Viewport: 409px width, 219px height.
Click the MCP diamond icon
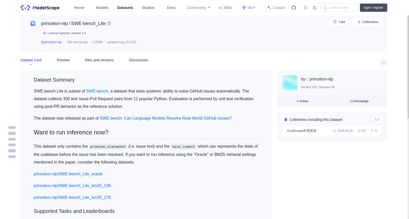[244, 8]
